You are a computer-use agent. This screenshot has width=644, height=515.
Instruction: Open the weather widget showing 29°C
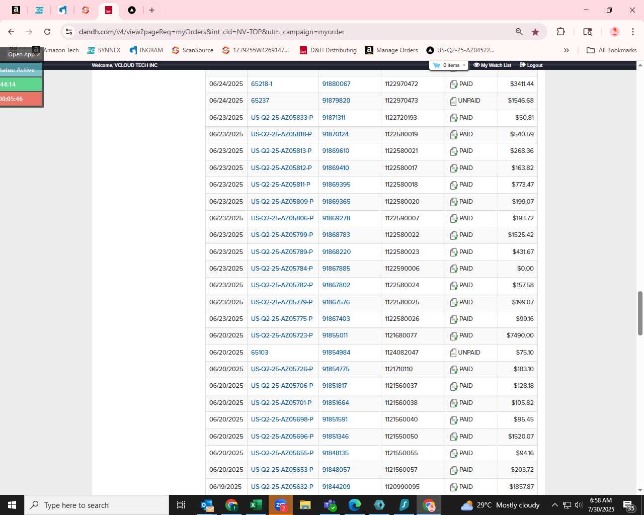coord(500,505)
